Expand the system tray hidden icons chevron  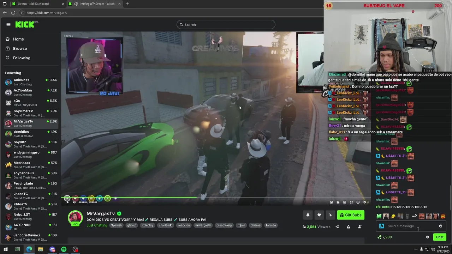pyautogui.click(x=416, y=249)
